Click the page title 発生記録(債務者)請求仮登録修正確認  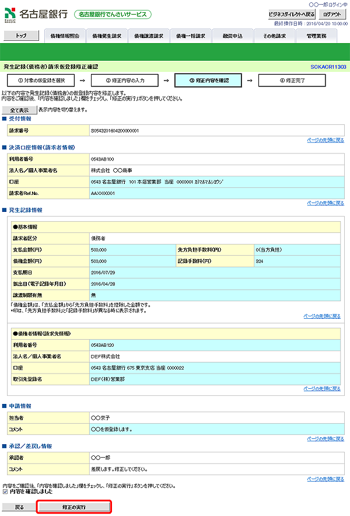(51, 67)
